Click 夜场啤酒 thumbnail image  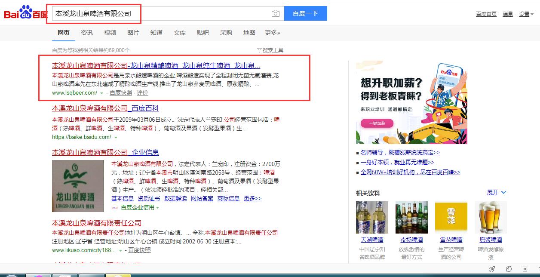tap(411, 217)
